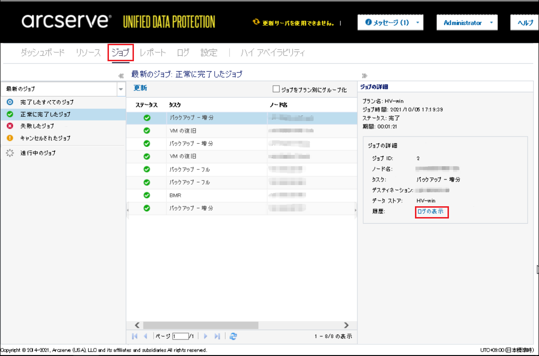Screen dimensions: 539x356
Task: Open the ダッシュボード tab
Action: point(42,53)
